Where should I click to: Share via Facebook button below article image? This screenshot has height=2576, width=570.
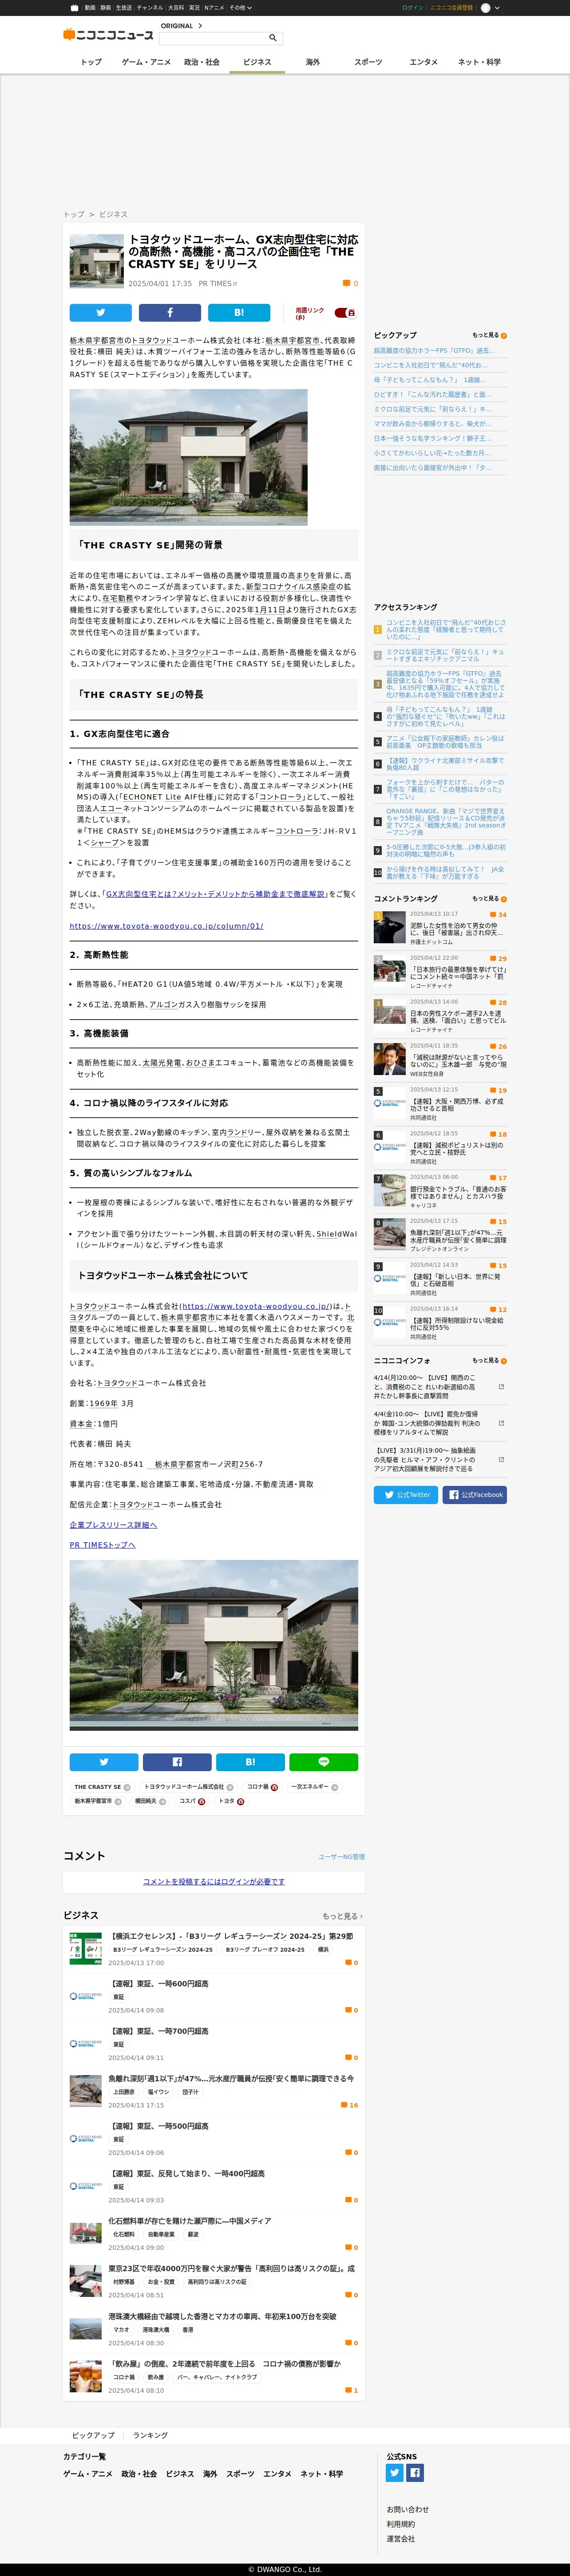pos(177,1761)
